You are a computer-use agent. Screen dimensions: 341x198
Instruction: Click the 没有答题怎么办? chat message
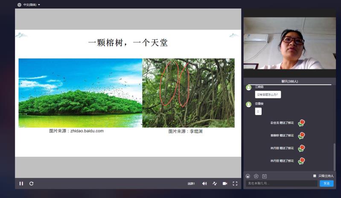pos(268,95)
